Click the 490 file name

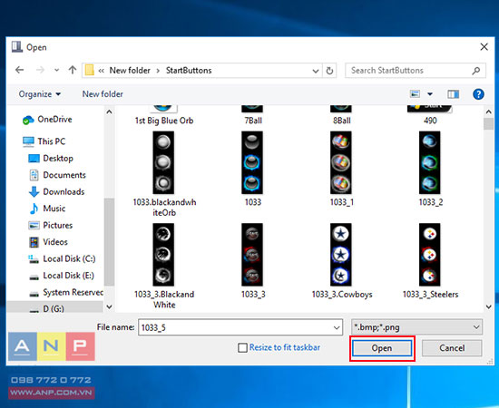click(x=430, y=121)
